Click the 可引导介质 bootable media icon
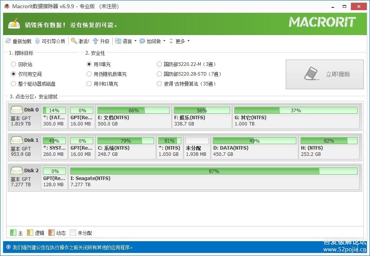The height and width of the screenshot is (256, 370). coord(37,41)
